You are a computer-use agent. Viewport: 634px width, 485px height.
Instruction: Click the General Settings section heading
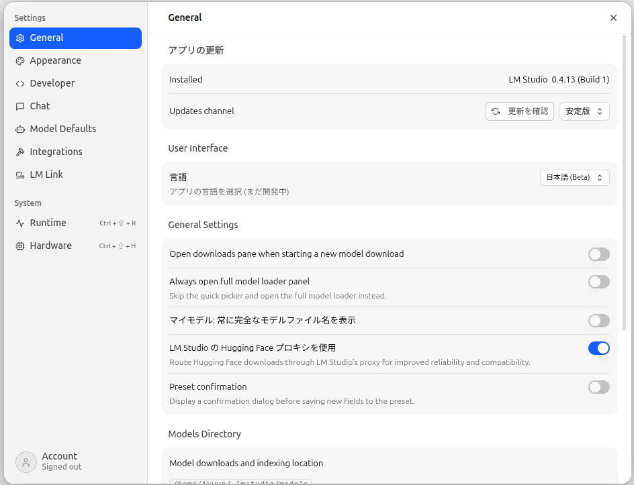pyautogui.click(x=203, y=225)
